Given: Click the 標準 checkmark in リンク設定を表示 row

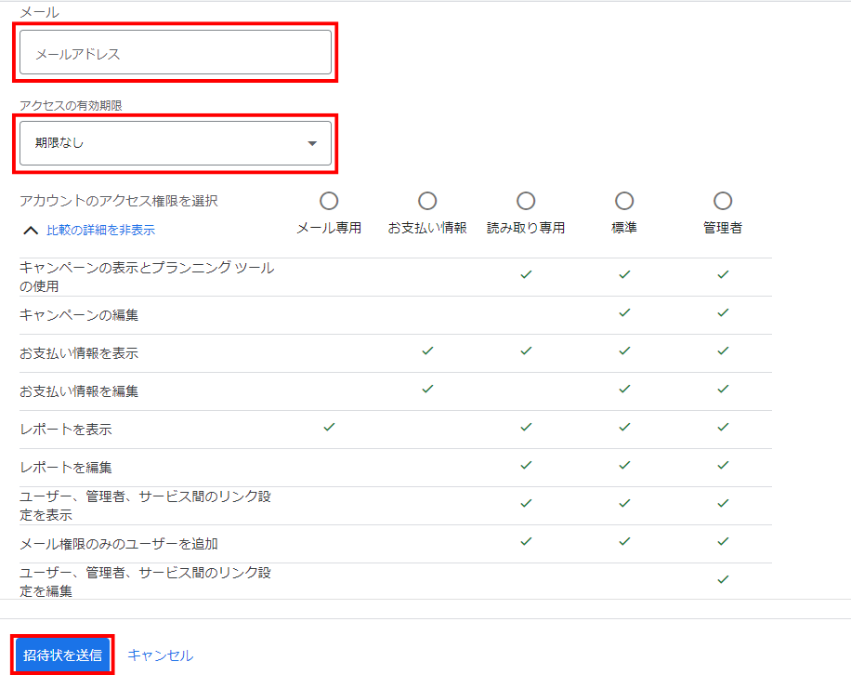Looking at the screenshot, I should (x=624, y=503).
